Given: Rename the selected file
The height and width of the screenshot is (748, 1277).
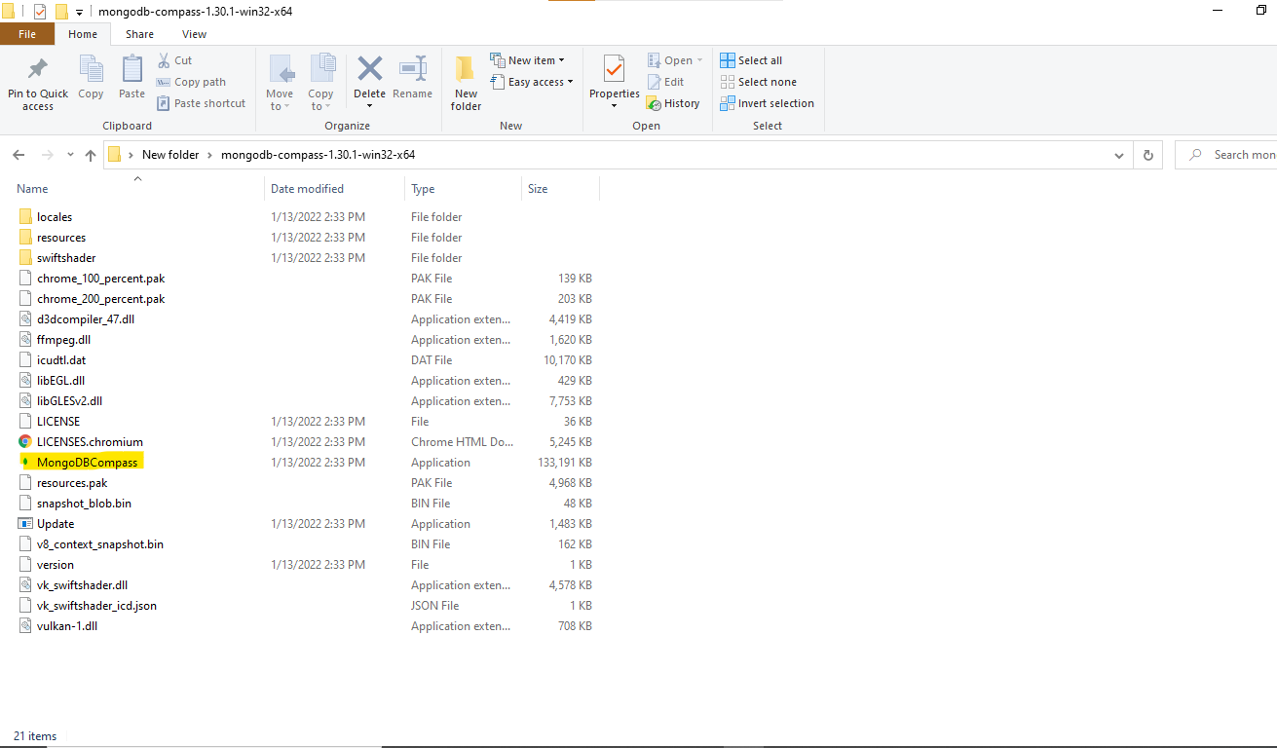Looking at the screenshot, I should point(412,78).
